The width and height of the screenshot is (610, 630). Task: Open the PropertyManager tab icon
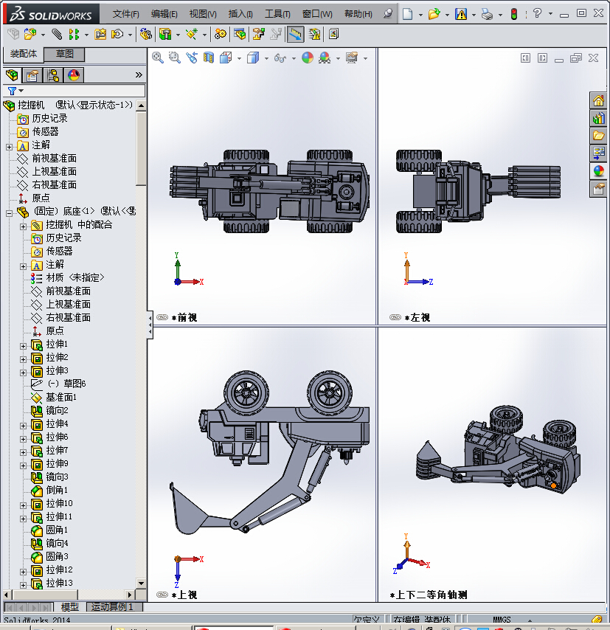pos(32,75)
